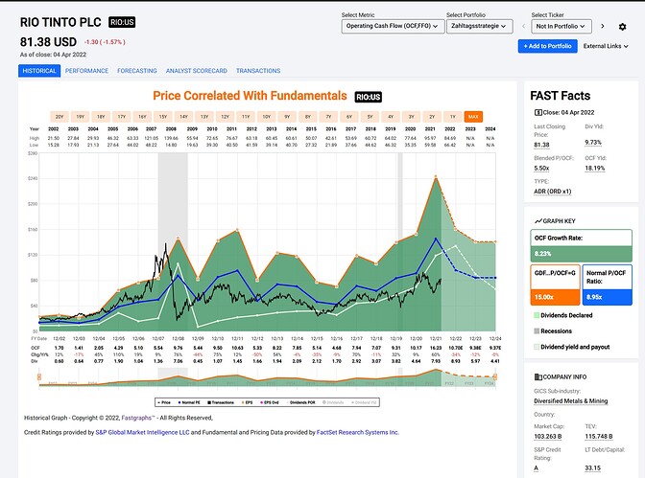
Task: Click the TEV 115.748 B value
Action: click(599, 436)
